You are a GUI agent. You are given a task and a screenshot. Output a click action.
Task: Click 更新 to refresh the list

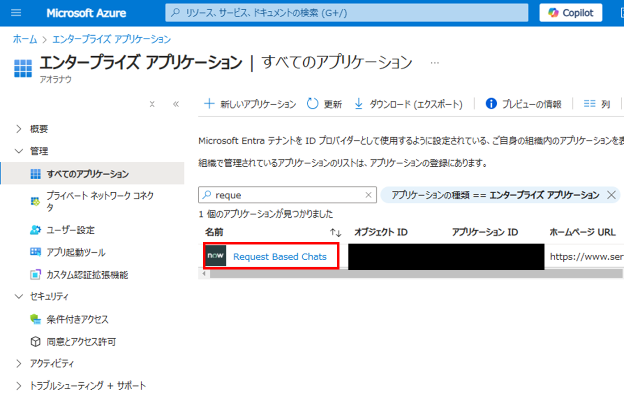point(325,104)
